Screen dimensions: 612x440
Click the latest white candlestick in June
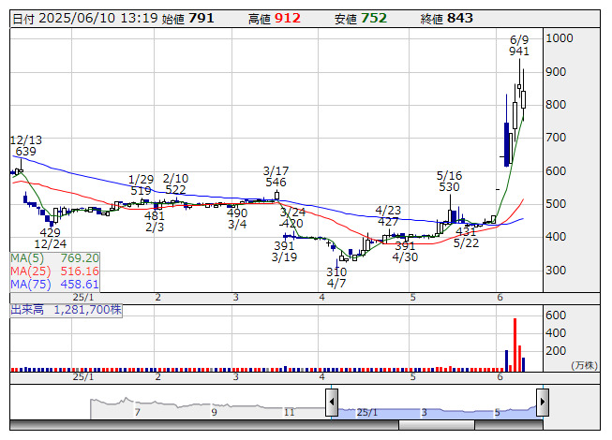click(523, 99)
